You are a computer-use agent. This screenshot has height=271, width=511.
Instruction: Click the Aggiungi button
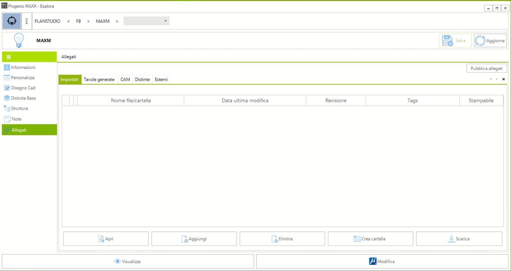194,239
